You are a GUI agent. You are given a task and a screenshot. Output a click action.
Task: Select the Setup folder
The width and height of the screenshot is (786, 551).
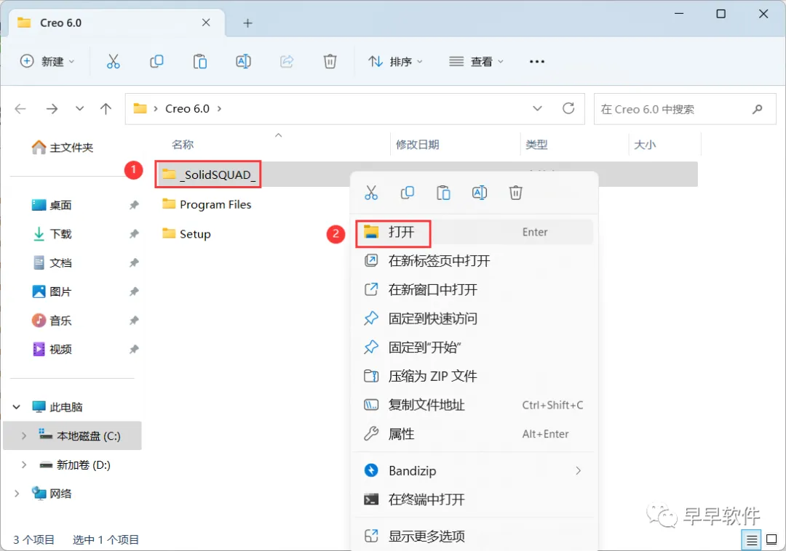(186, 234)
